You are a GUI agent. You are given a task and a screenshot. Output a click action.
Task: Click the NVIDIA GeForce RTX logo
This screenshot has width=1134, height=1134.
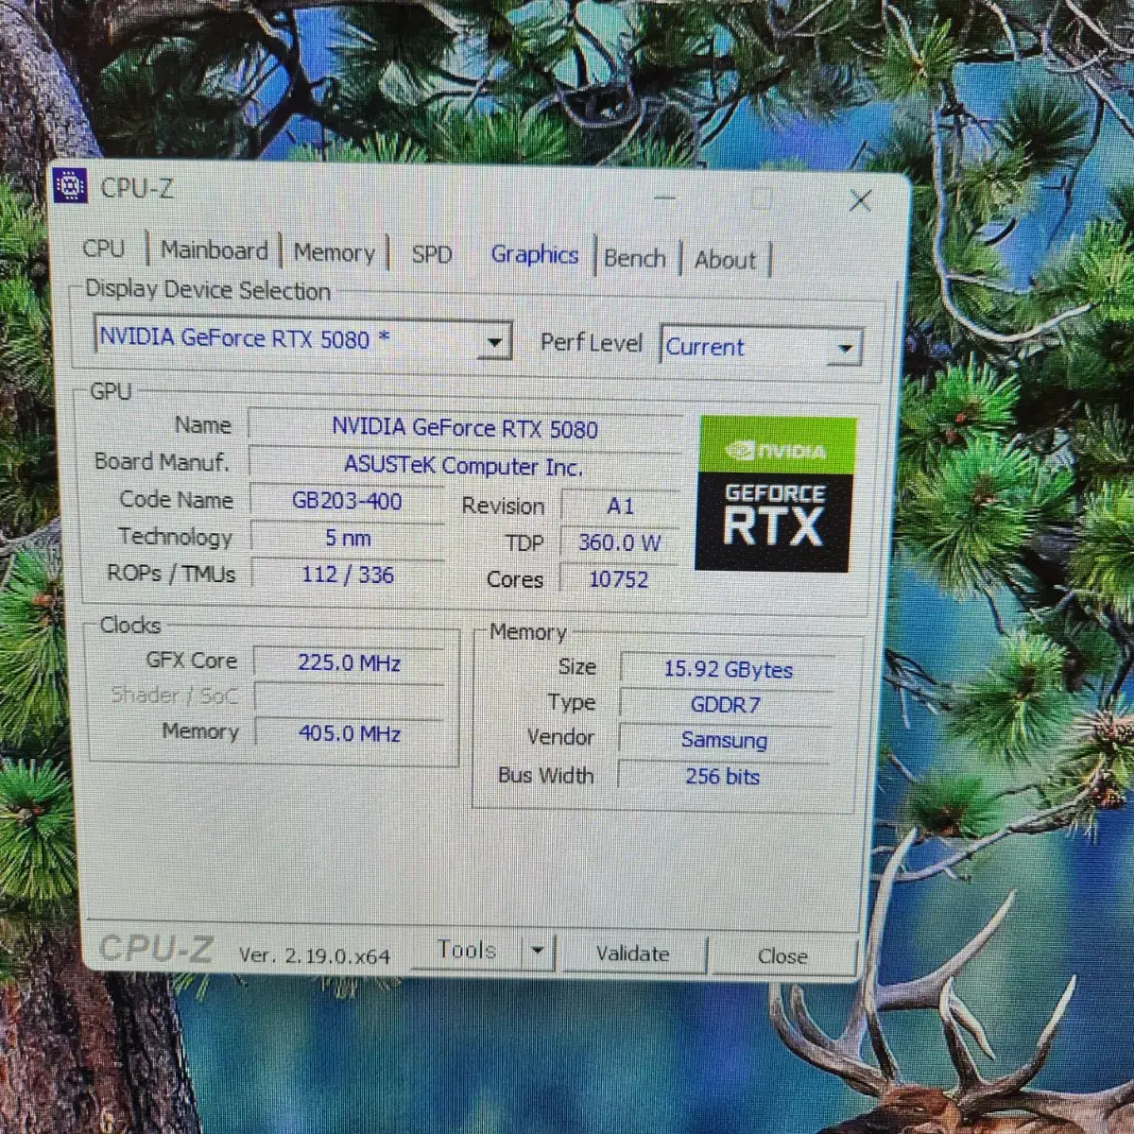[x=777, y=494]
